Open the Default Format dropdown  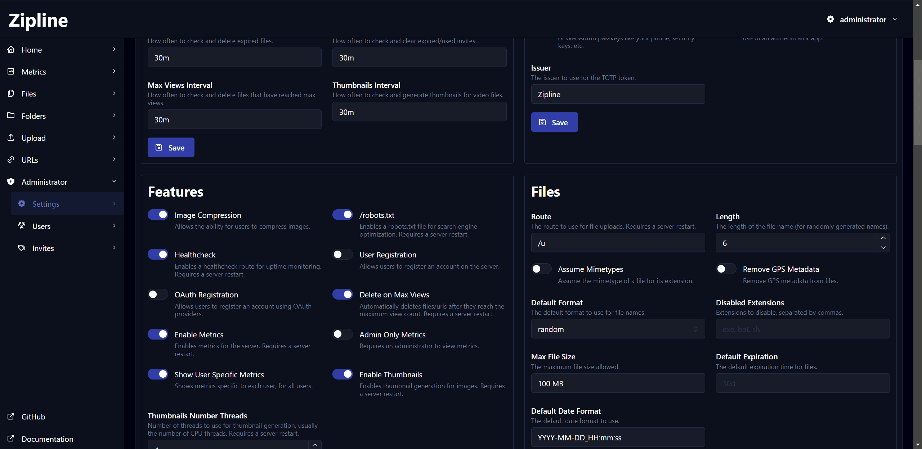(617, 329)
